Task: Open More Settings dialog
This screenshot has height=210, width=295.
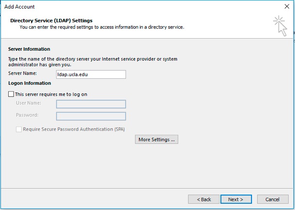Action: (156, 139)
